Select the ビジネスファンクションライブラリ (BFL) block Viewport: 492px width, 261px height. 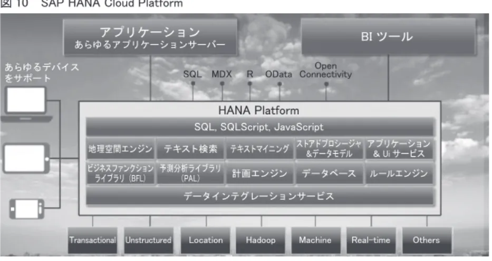(120, 173)
